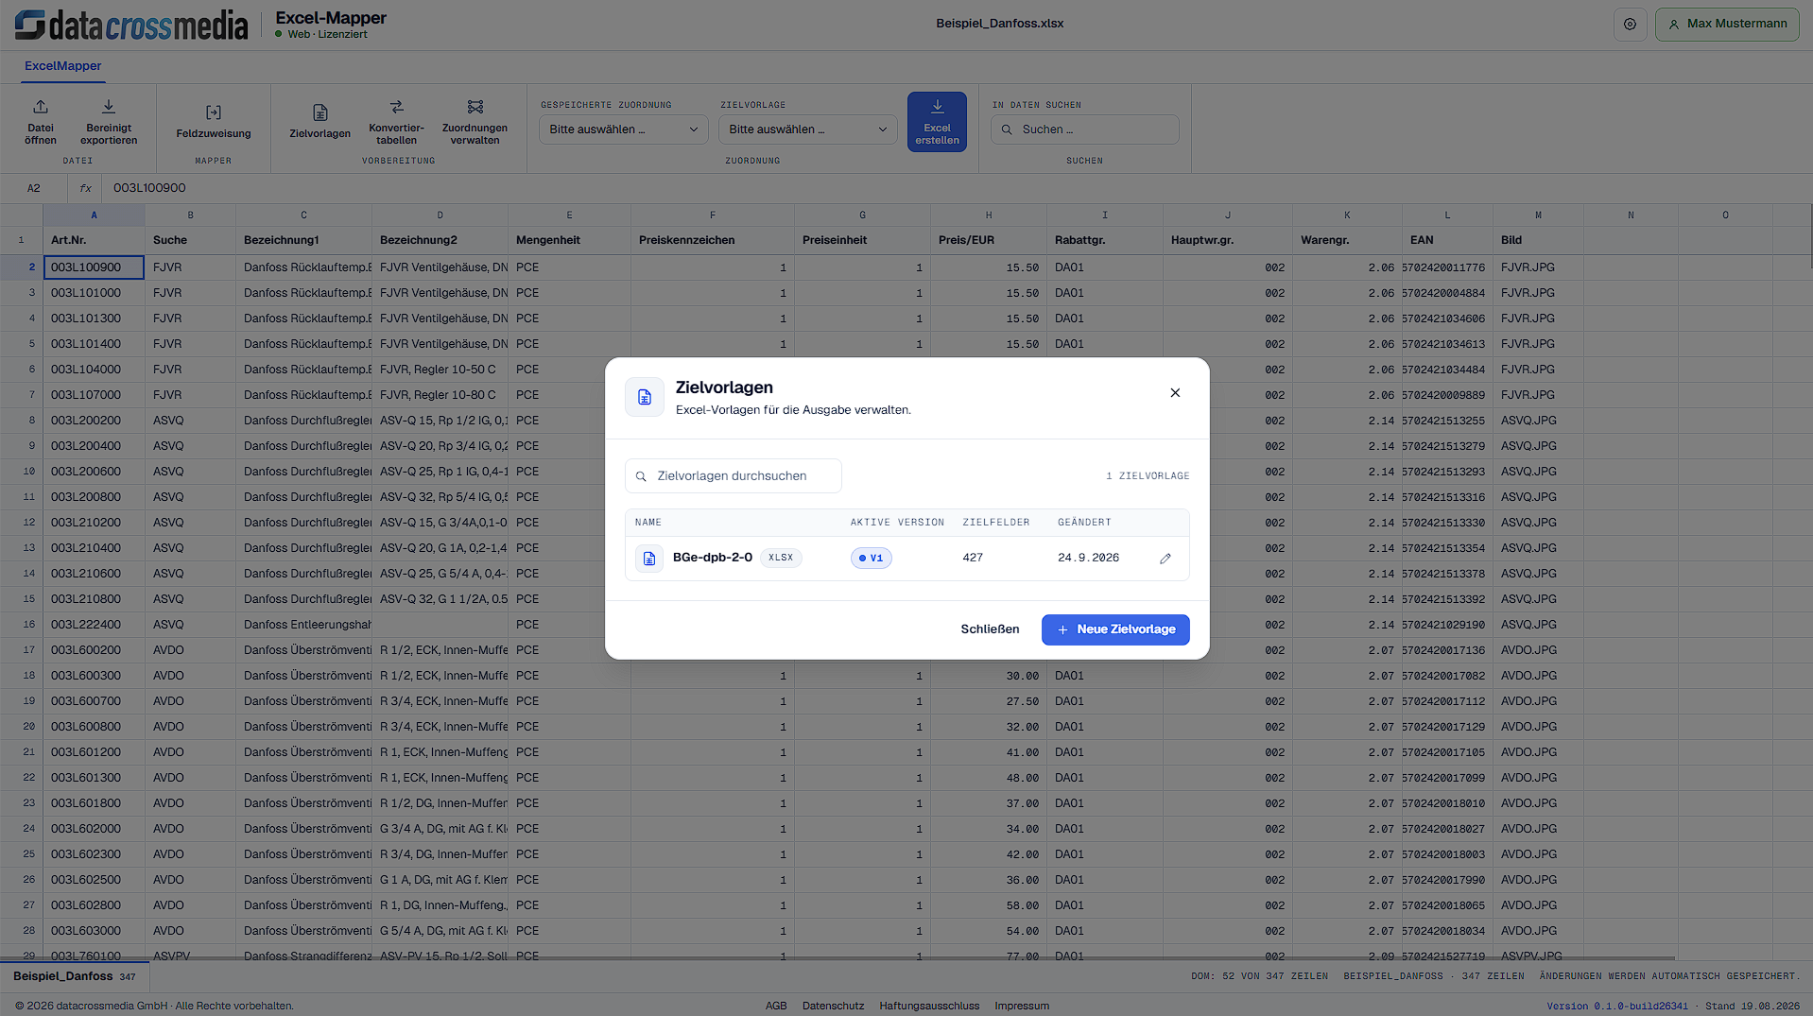The width and height of the screenshot is (1813, 1016).
Task: Open settings gear icon in header
Action: click(1630, 25)
